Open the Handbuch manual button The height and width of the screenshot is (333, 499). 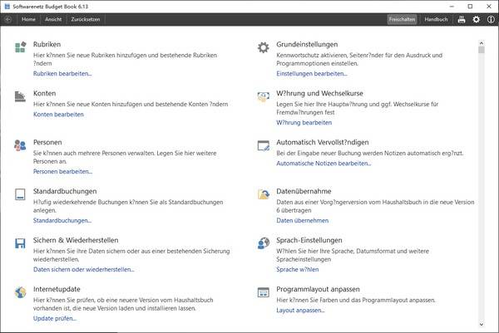(x=436, y=19)
